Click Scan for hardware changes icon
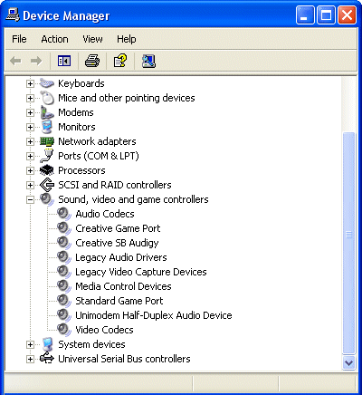The height and width of the screenshot is (395, 362). [x=148, y=61]
